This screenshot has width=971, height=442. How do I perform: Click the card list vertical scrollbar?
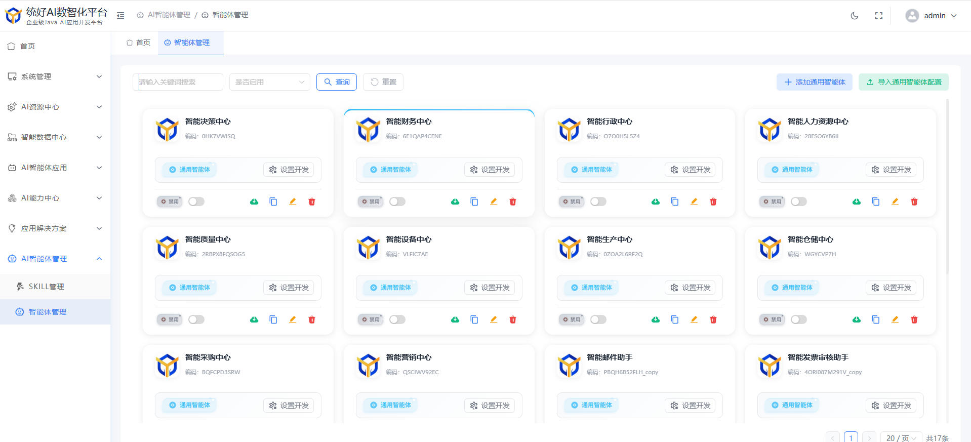pyautogui.click(x=947, y=187)
